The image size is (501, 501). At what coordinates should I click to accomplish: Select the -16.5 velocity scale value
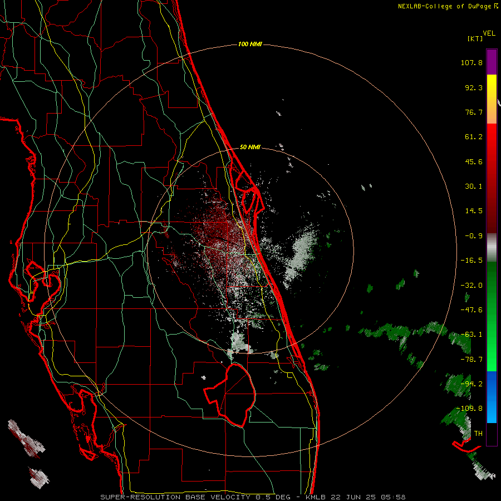471,261
